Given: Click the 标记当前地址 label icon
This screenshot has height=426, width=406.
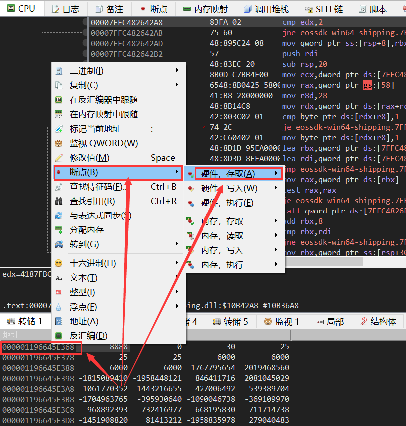Looking at the screenshot, I should 59,129.
